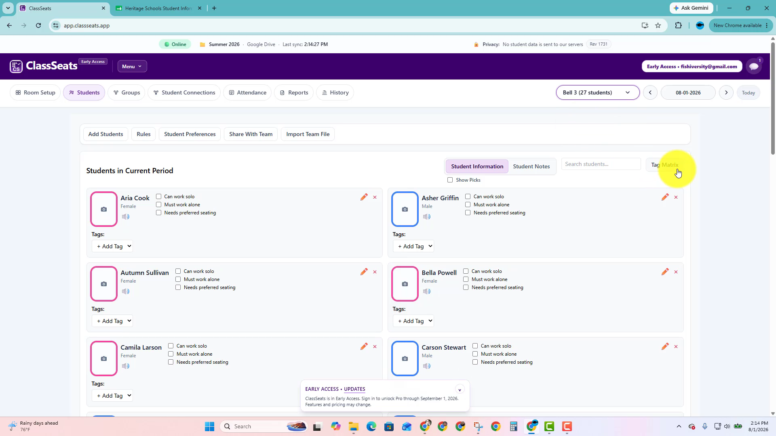The width and height of the screenshot is (776, 436).
Task: Upload photo for Asher Griffin camera icon
Action: (405, 209)
